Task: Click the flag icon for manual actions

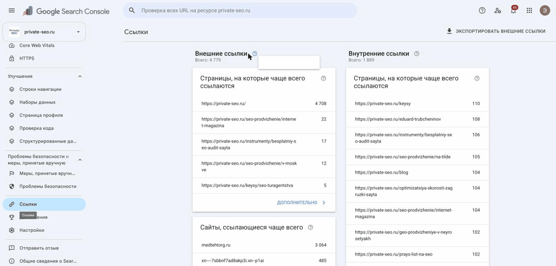Action: [12, 174]
